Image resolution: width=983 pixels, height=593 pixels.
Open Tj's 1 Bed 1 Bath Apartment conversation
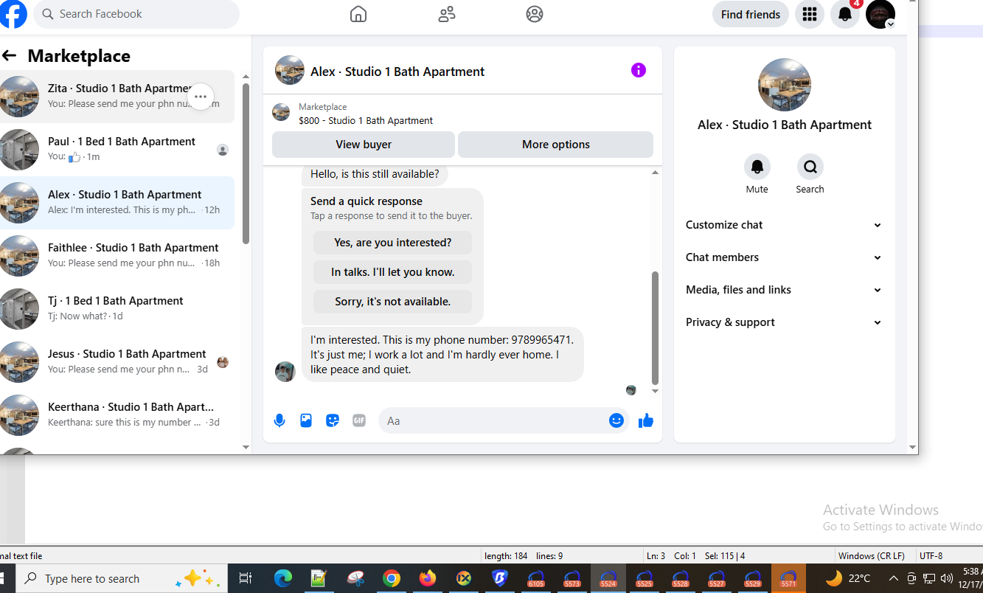pos(117,309)
